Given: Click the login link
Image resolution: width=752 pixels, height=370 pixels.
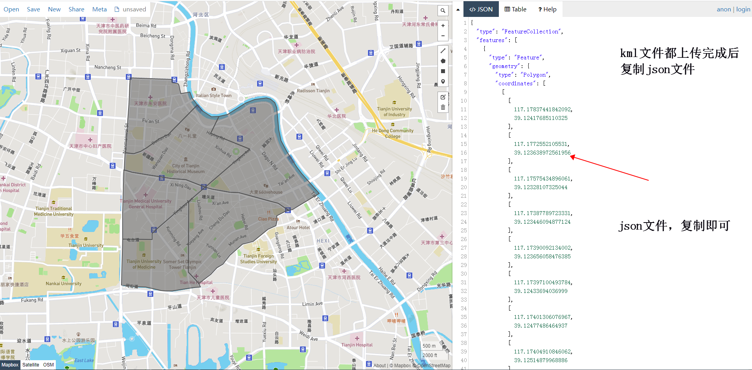Looking at the screenshot, I should 743,9.
